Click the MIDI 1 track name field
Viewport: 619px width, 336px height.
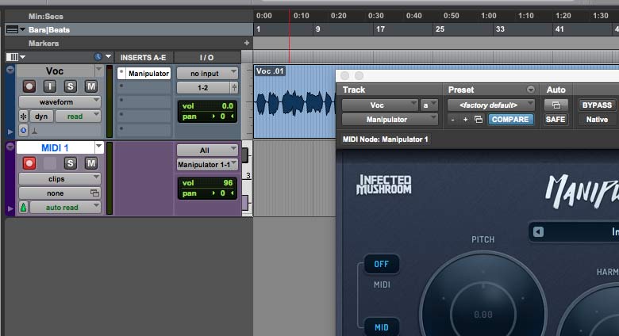pos(56,147)
